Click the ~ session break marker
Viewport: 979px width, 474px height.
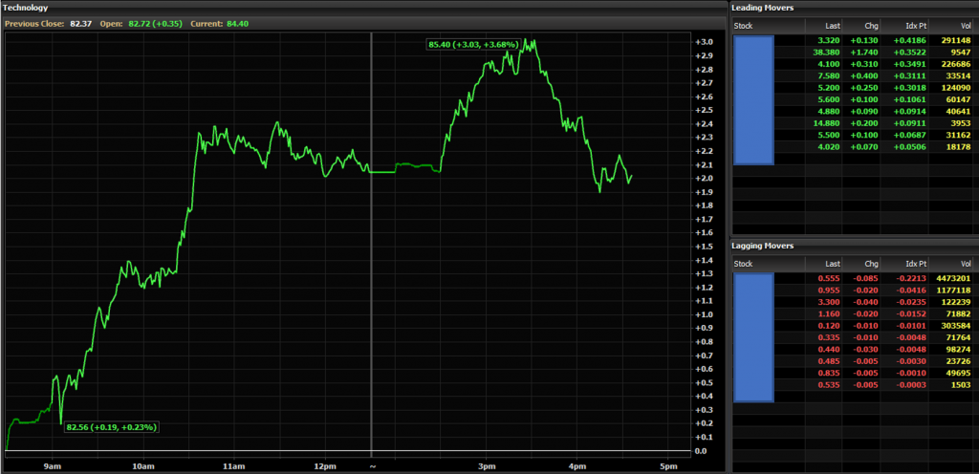pos(373,466)
